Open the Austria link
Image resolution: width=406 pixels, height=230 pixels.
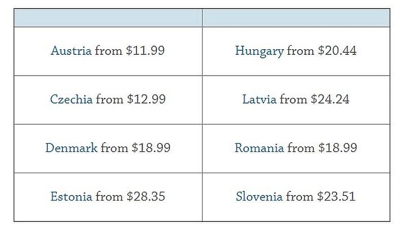coord(71,50)
